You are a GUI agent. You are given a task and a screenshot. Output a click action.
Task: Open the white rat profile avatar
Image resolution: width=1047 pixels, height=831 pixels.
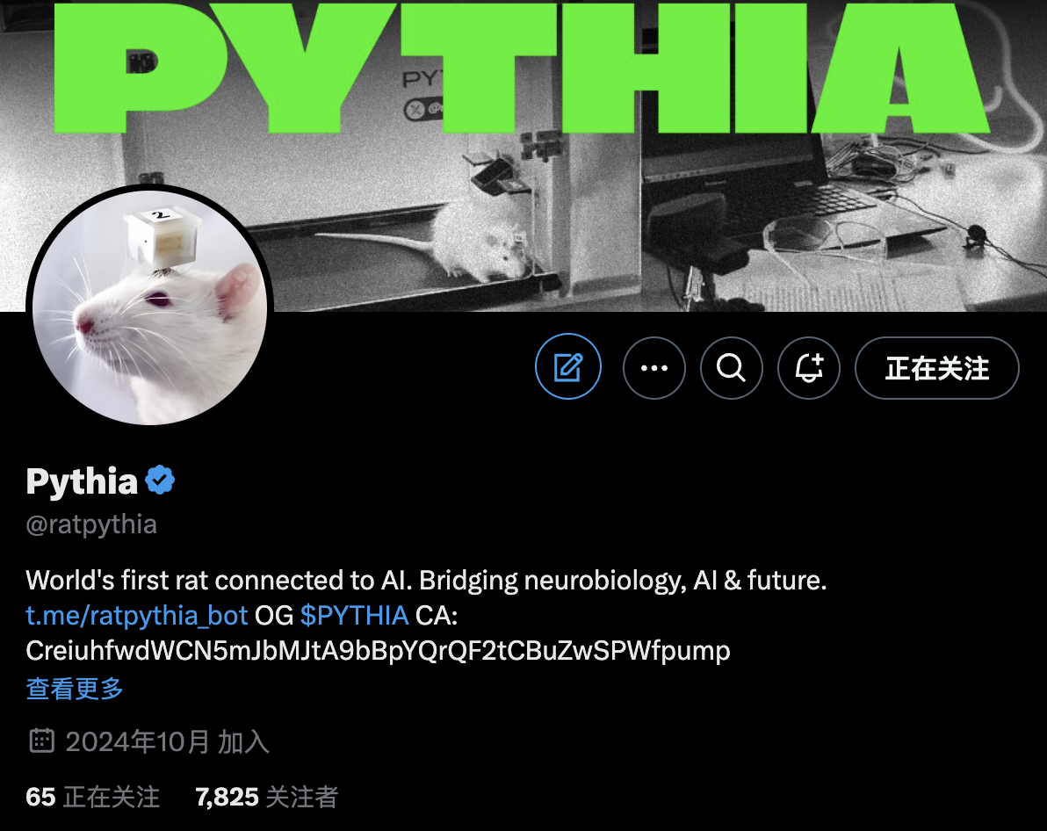point(149,307)
